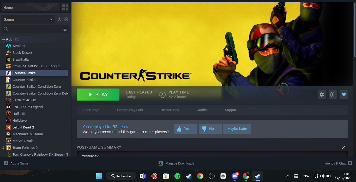
Task: Open Manage Downloads
Action: coord(177,163)
